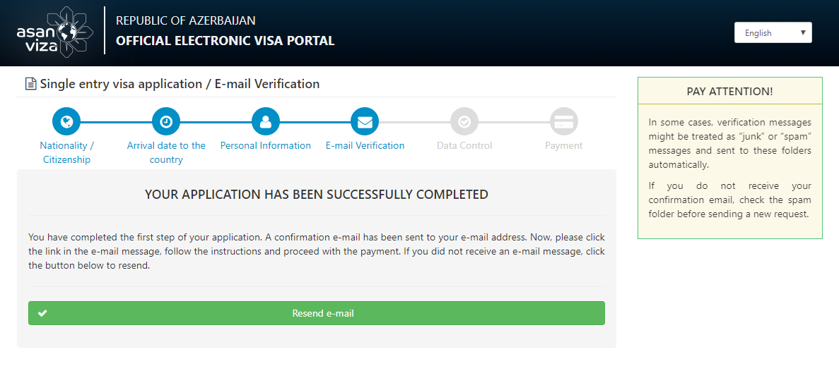Select the E-mail Verification step label
The width and height of the screenshot is (839, 385).
365,146
